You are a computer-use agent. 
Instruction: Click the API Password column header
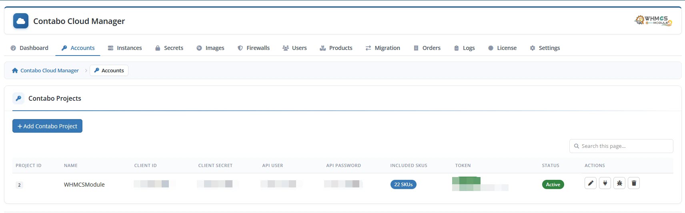tap(343, 165)
